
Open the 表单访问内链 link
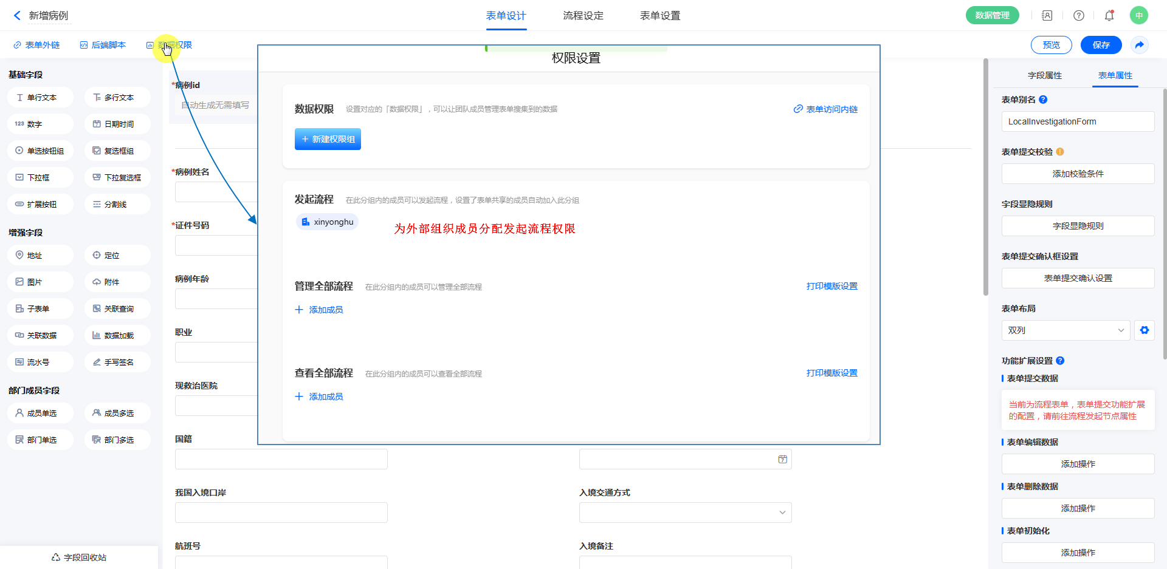tap(825, 109)
